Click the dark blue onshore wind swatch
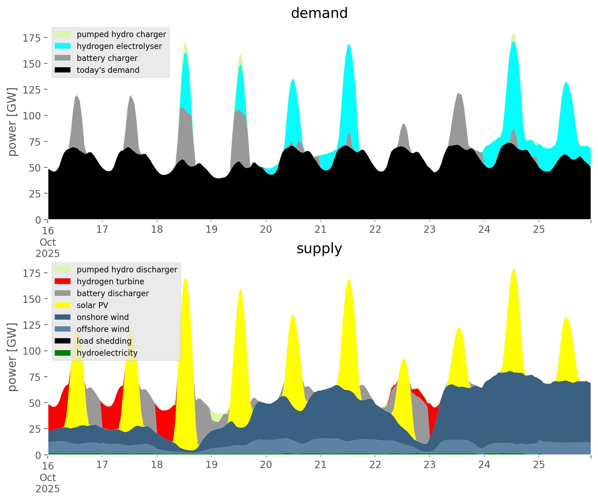 (x=63, y=317)
